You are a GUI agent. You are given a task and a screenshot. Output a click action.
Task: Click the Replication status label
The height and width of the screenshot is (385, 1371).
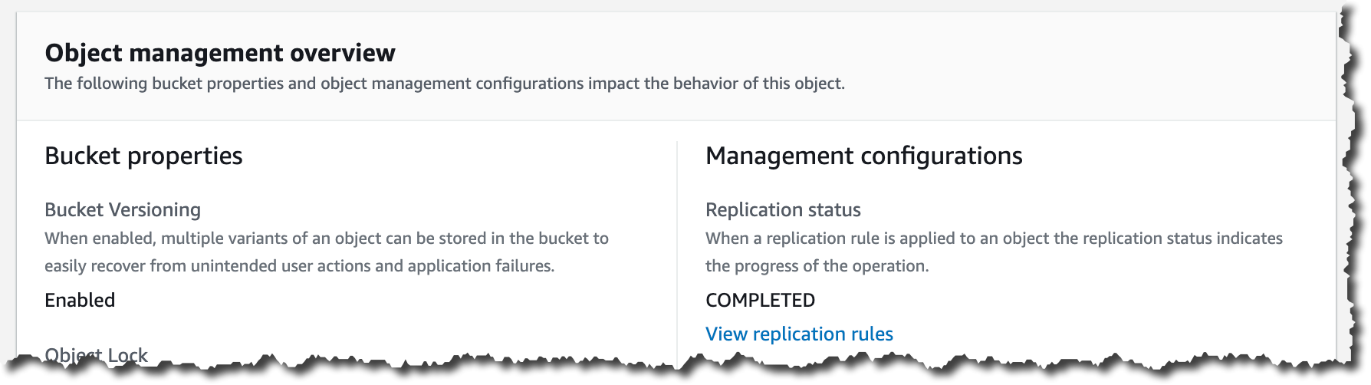click(x=783, y=210)
